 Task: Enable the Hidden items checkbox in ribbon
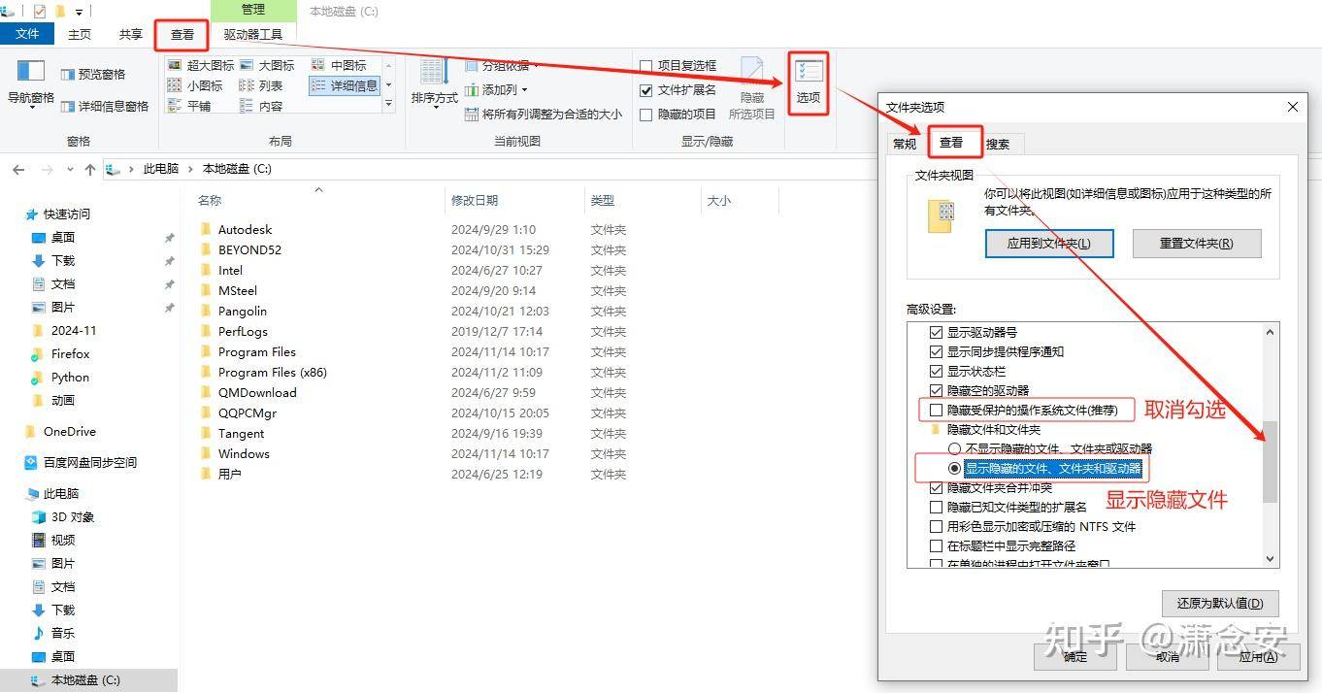(646, 114)
